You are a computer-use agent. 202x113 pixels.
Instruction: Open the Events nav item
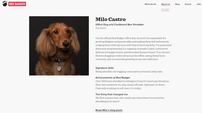click(188, 4)
